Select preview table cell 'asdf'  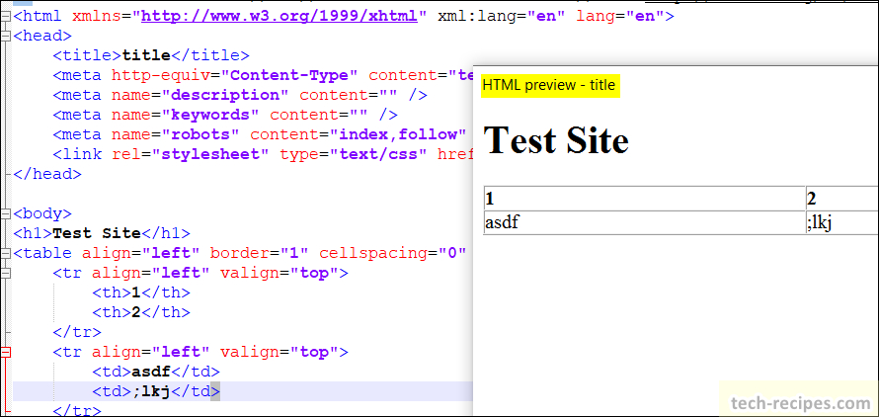(x=645, y=222)
